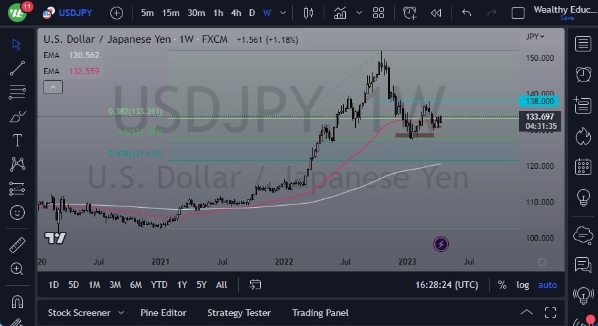Click the replay rewind icon
598x326 pixels.
pyautogui.click(x=436, y=13)
